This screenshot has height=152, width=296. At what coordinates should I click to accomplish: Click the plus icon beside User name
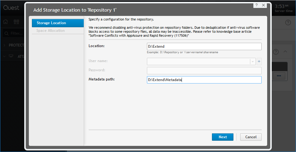(259, 61)
